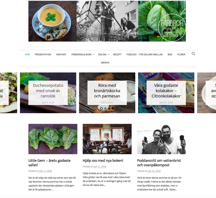Open the Little Gem lettuce image
Screen dimensions: 216x198
point(53,139)
